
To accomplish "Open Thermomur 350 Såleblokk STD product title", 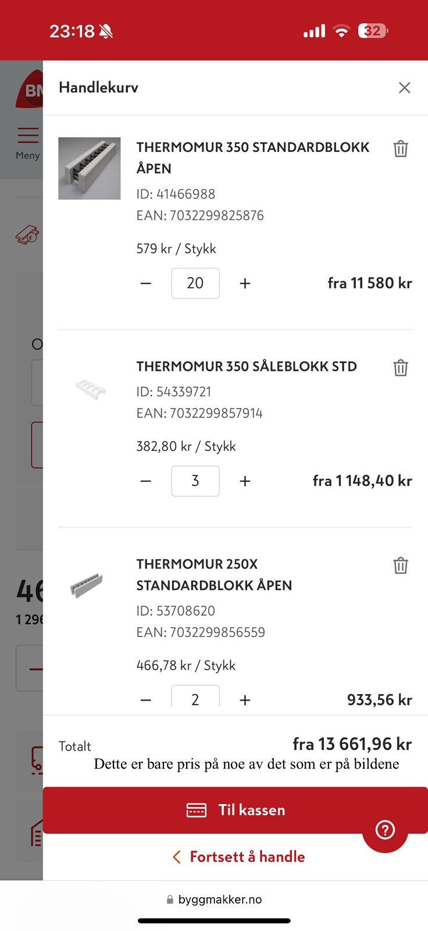I will pos(247,367).
